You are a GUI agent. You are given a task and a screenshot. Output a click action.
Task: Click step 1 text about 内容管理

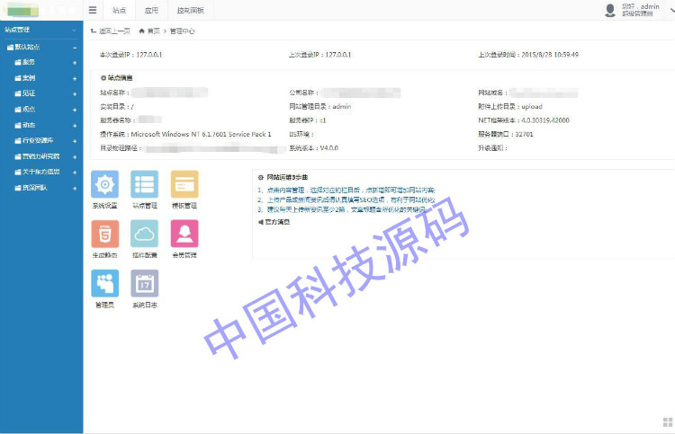346,190
